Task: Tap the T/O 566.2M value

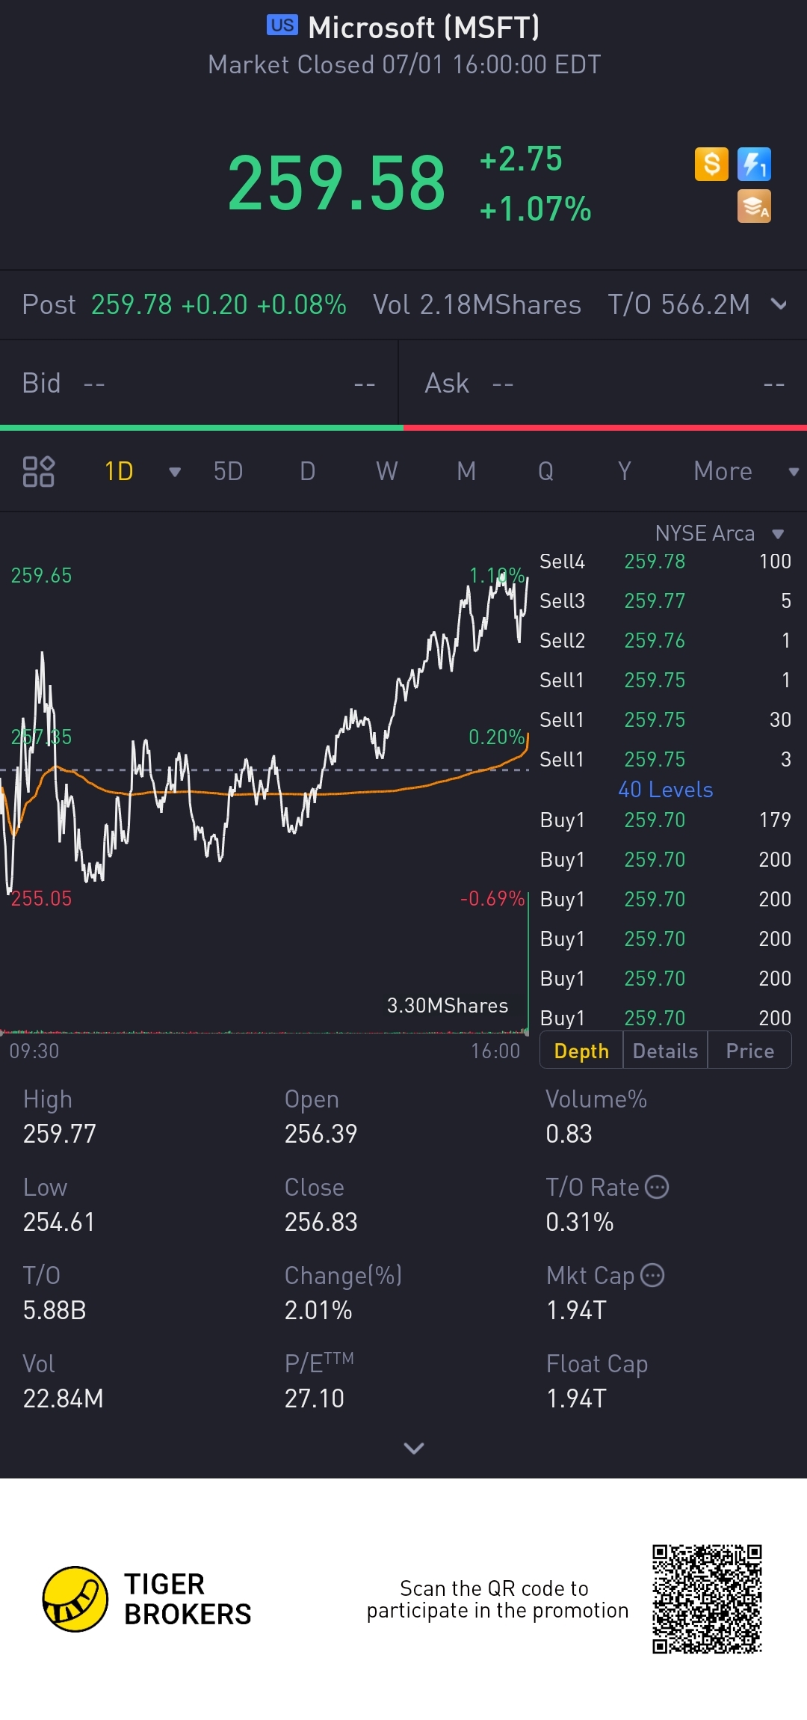Action: click(678, 304)
